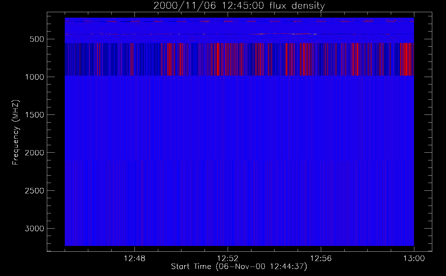Click the 1500 frequency tick label
Image resolution: width=446 pixels, height=276 pixels.
[x=34, y=115]
